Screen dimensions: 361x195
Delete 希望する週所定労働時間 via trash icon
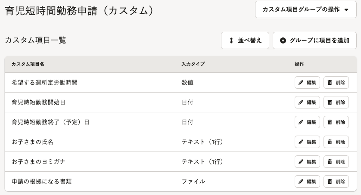330,83
